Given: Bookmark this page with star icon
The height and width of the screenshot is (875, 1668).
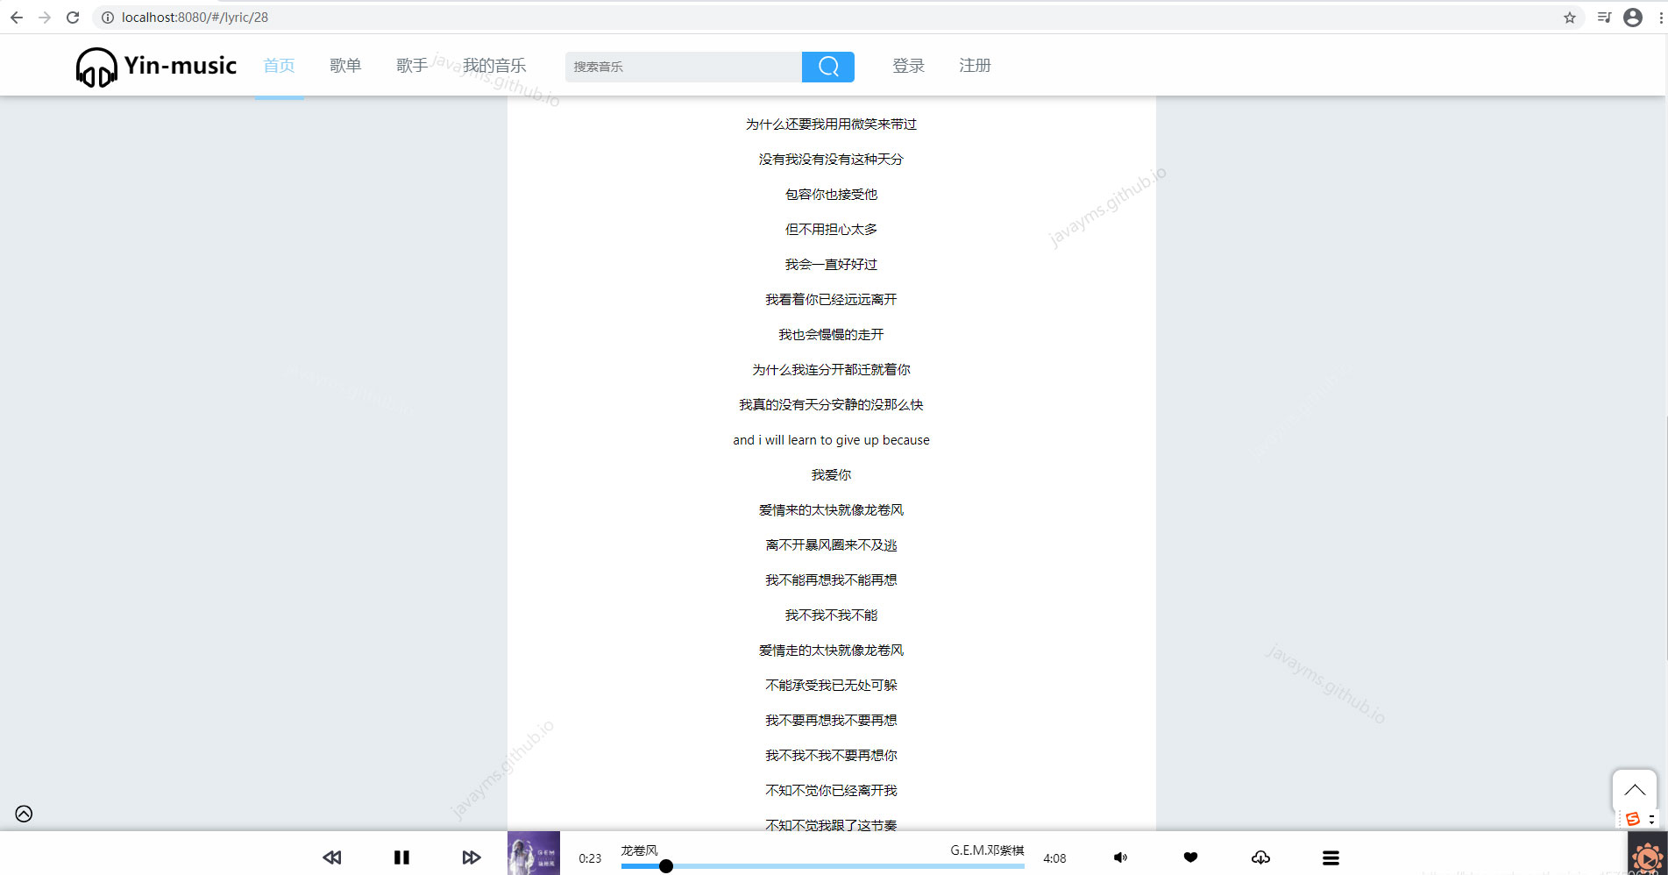Looking at the screenshot, I should pyautogui.click(x=1570, y=17).
